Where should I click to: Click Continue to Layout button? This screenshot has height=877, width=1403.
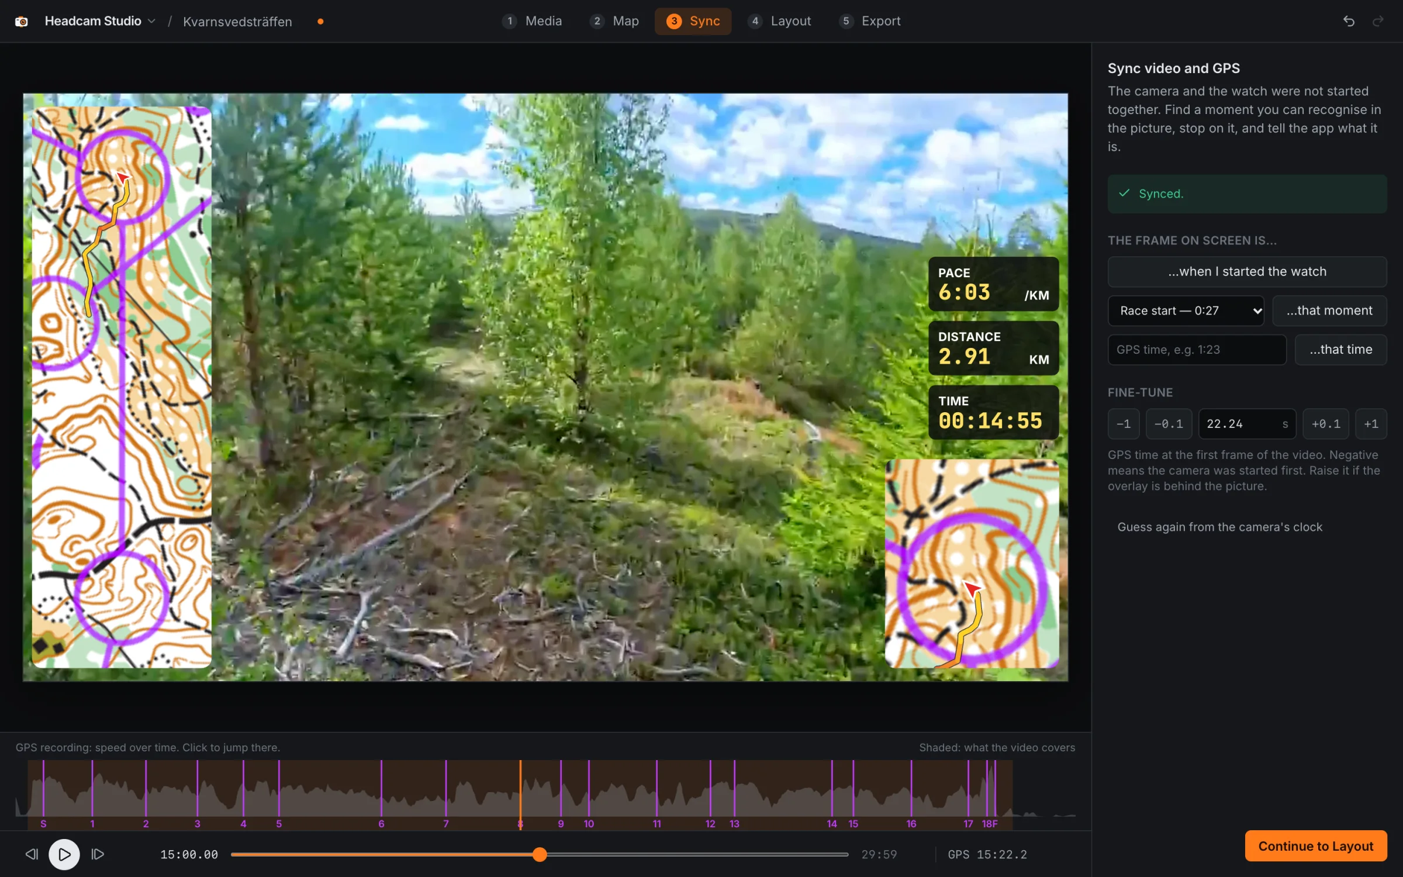point(1315,846)
